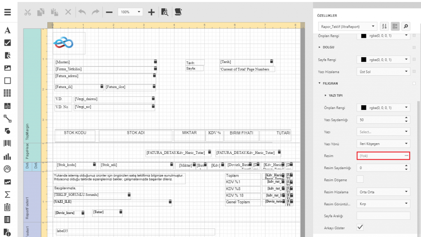This screenshot has width=421, height=237.
Task: Click the Undo arrow in toolbar
Action: (x=82, y=12)
